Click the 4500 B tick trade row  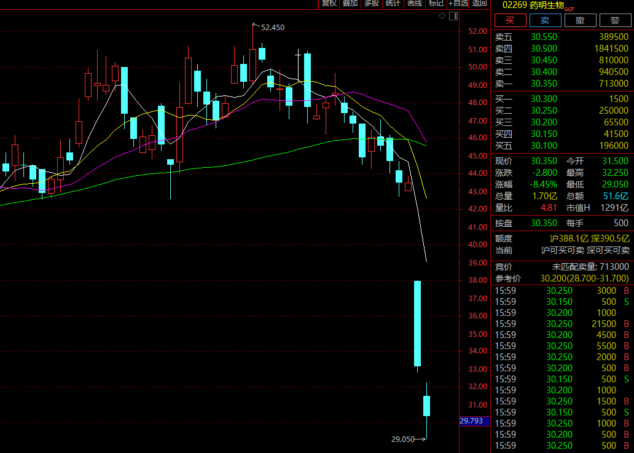562,335
